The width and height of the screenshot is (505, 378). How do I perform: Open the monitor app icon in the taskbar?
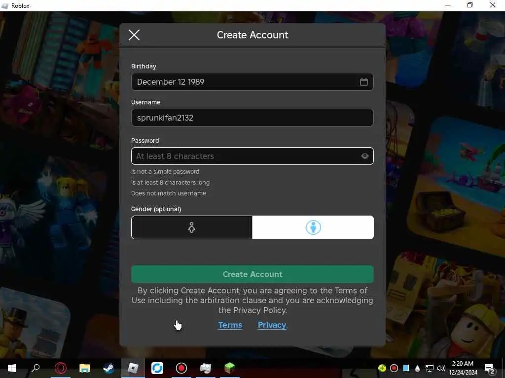[206, 368]
